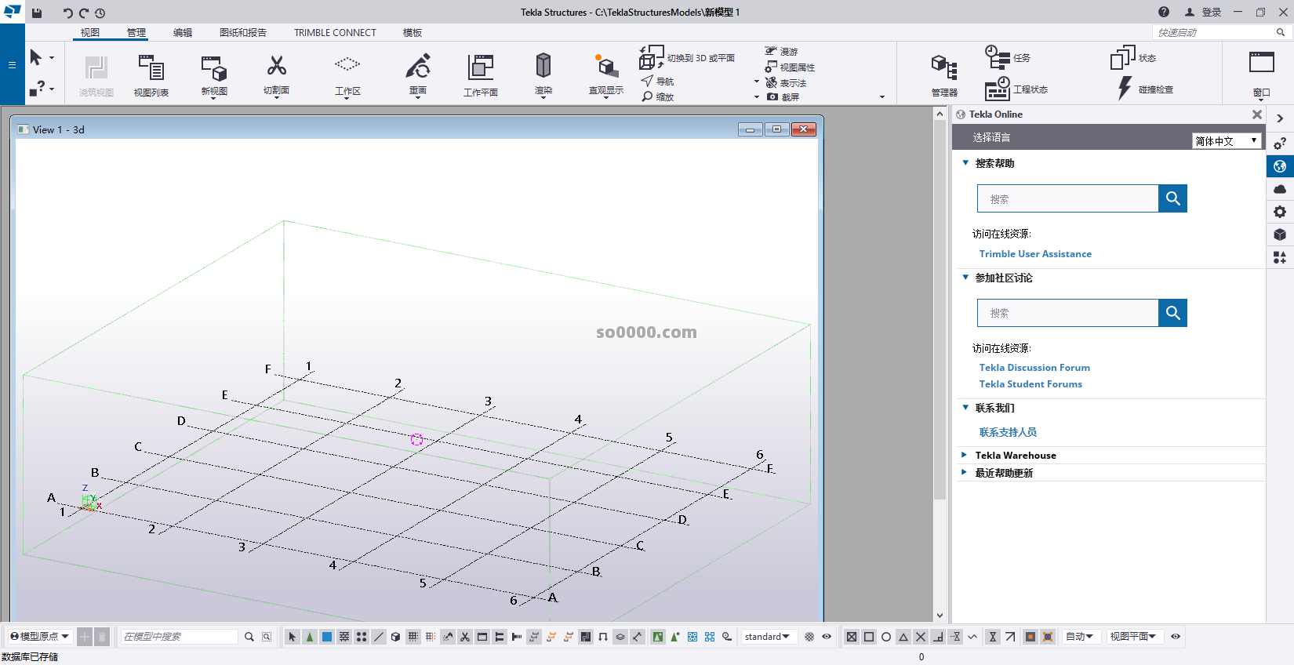Toggle the scissors selection switch in bottom toolbar

(465, 637)
